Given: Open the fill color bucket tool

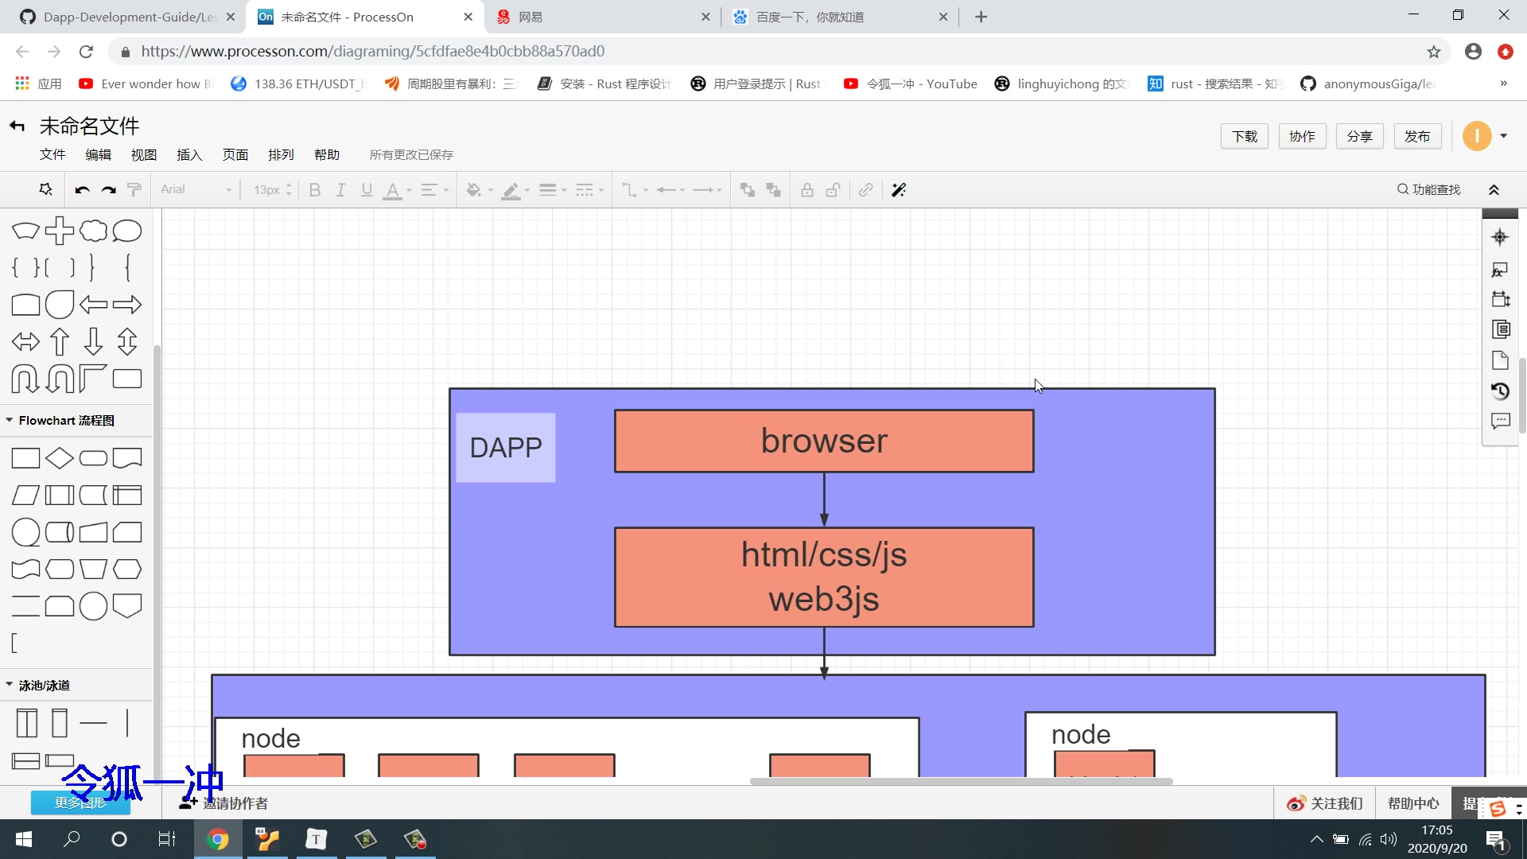Looking at the screenshot, I should pos(480,190).
